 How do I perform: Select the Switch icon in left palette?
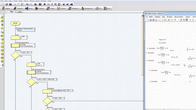2,32
